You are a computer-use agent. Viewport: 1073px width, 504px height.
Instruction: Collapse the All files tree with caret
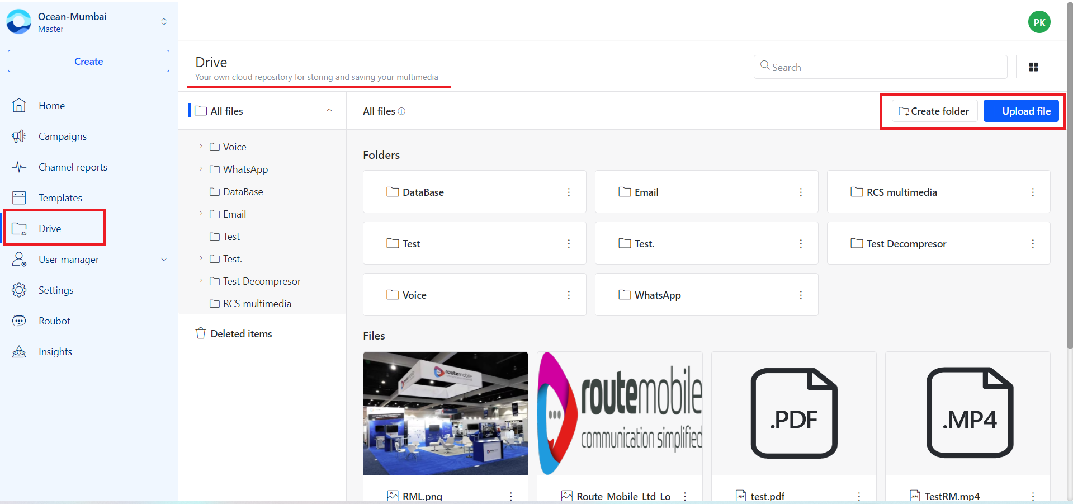tap(329, 111)
